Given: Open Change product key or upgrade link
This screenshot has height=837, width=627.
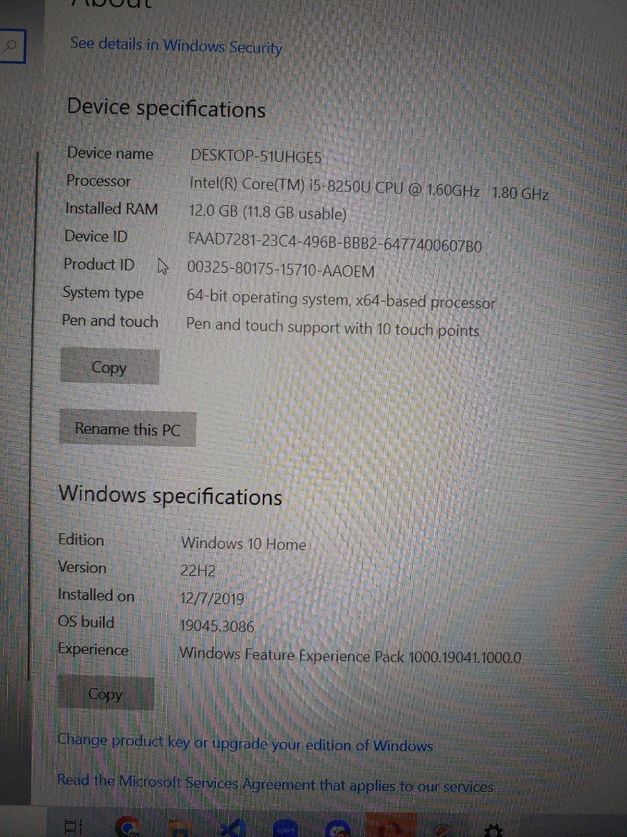Looking at the screenshot, I should click(x=245, y=743).
